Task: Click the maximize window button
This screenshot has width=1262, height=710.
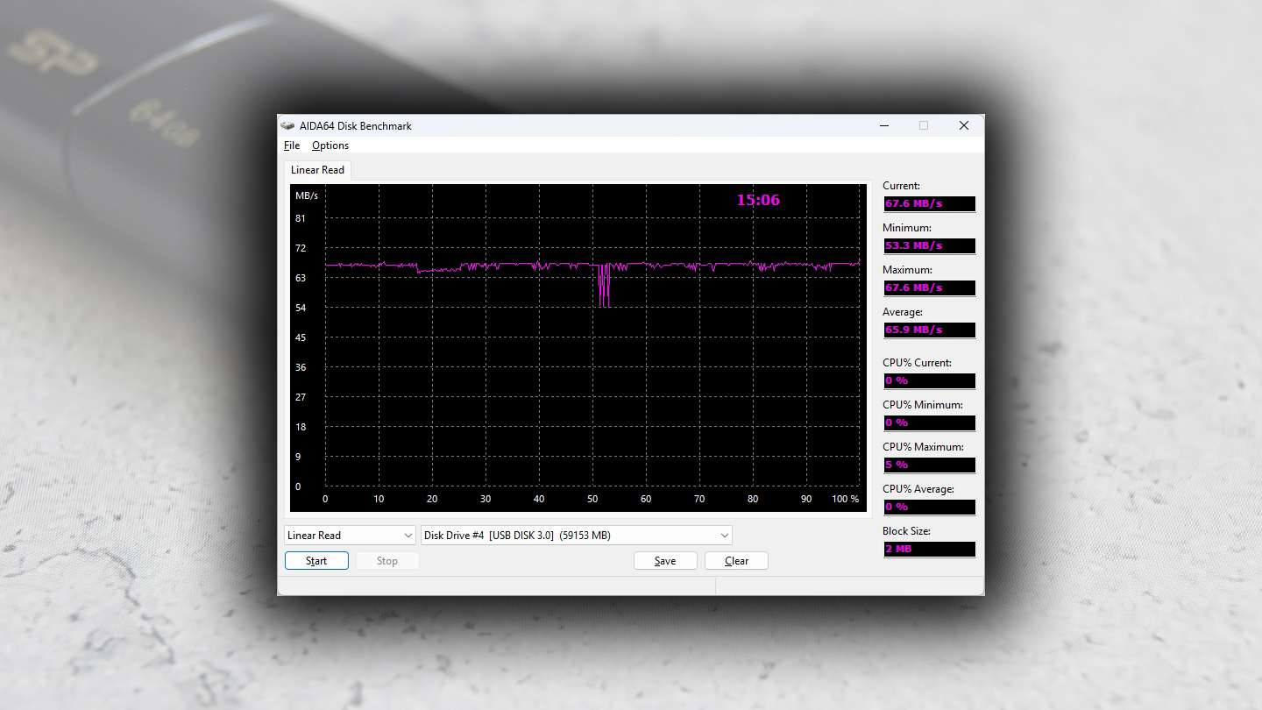Action: point(924,126)
